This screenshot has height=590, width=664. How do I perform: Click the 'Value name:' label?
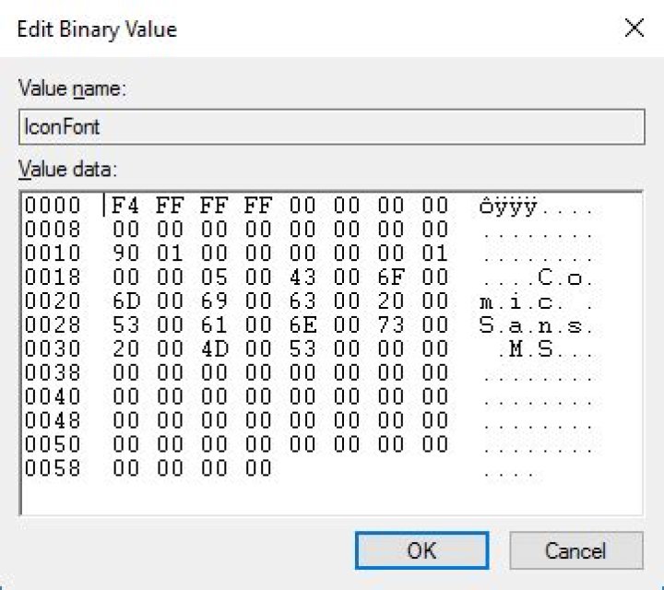73,88
